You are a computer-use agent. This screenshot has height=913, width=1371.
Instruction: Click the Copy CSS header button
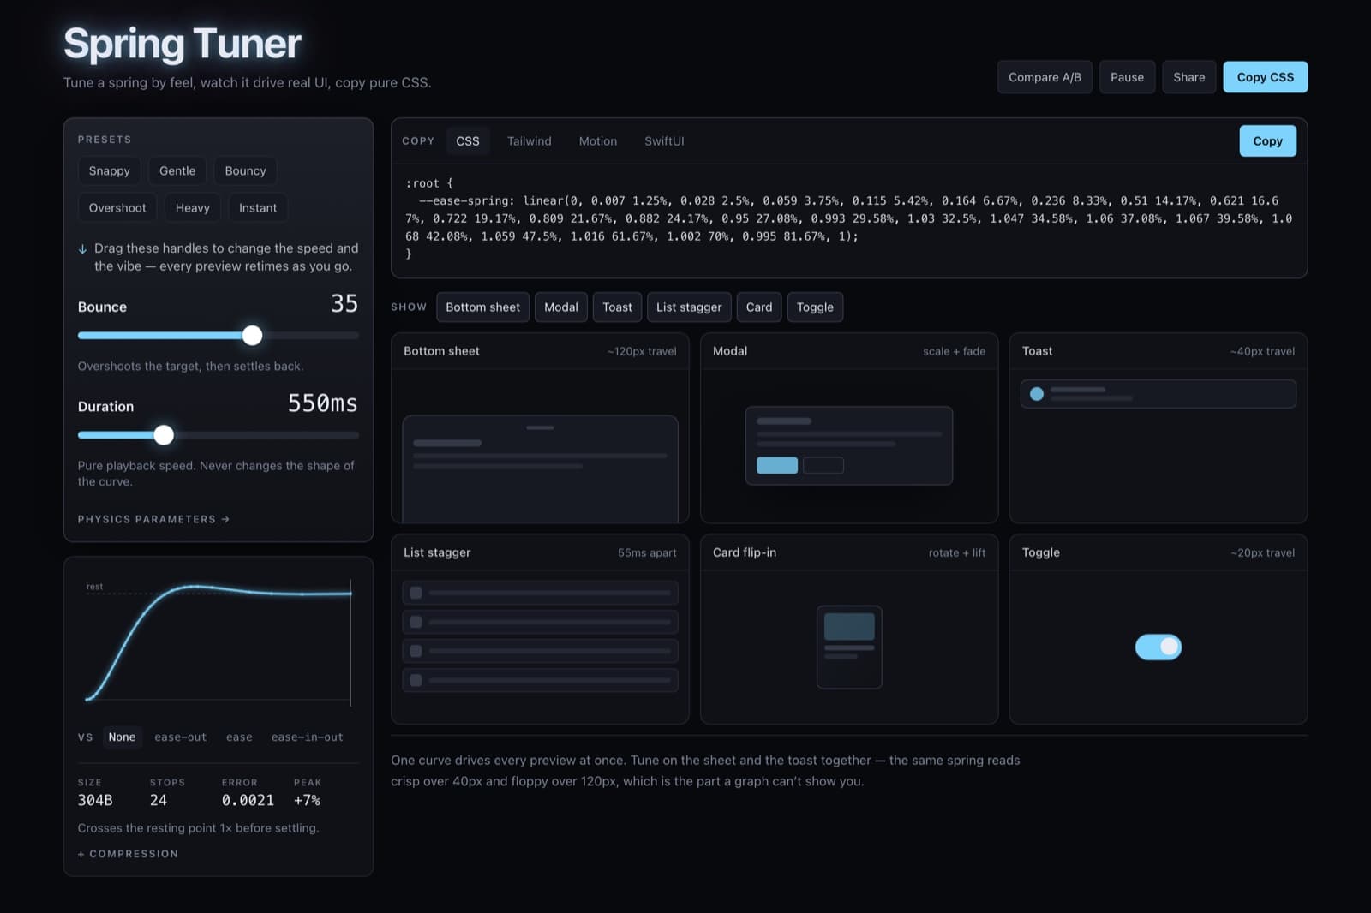click(x=1265, y=77)
